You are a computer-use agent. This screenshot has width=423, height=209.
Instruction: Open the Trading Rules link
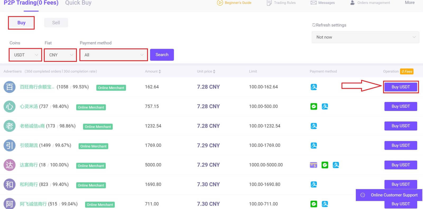click(x=285, y=3)
